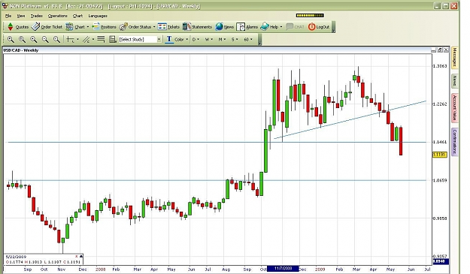
Task: Open the M monthly timeframe dropdown
Action: click(222, 40)
